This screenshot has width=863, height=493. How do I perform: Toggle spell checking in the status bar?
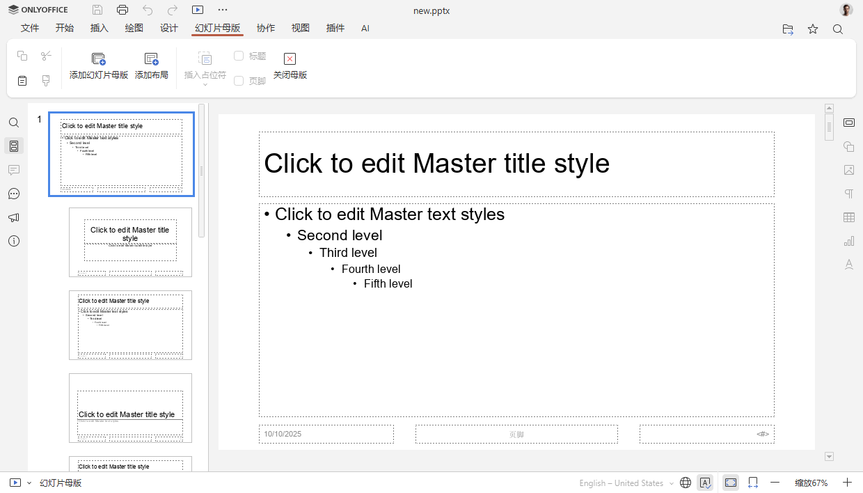coord(705,482)
